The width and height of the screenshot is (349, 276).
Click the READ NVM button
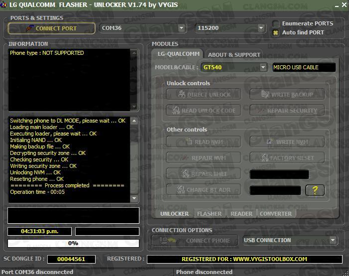(204, 141)
